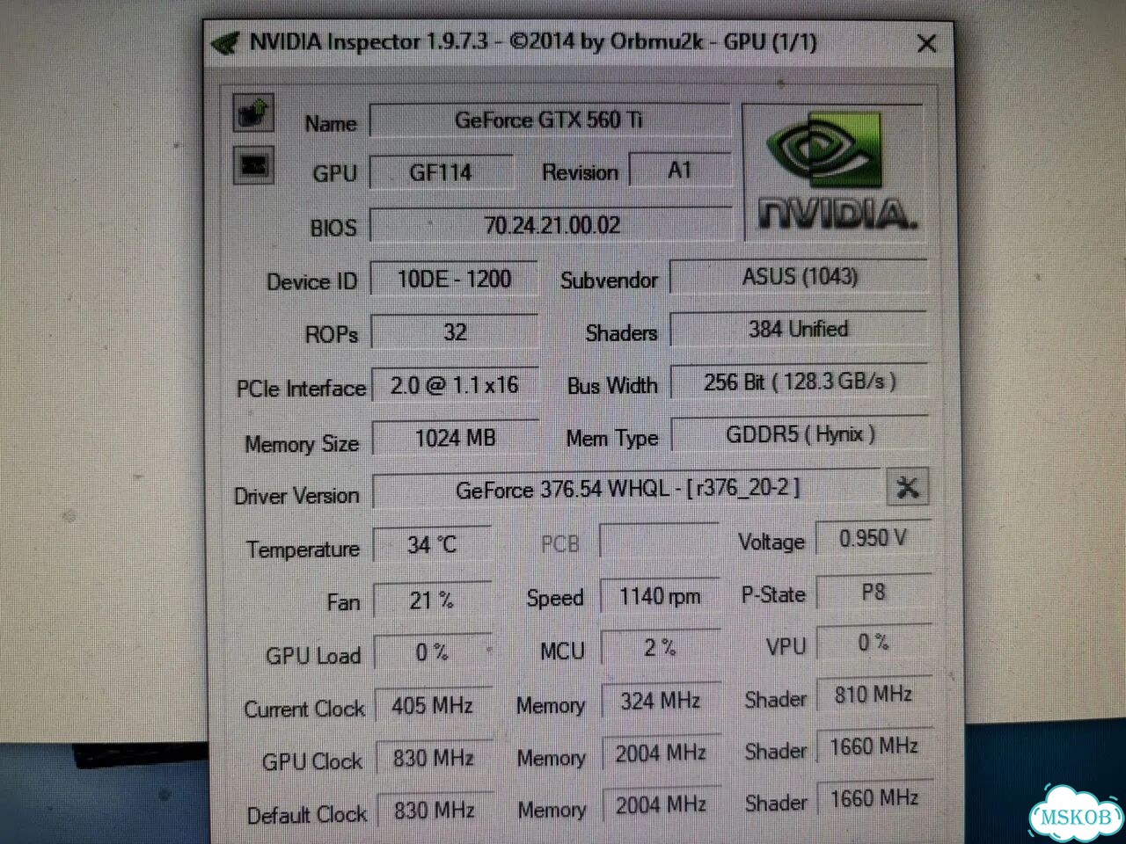Click the "Current Clock" label

coord(304,709)
